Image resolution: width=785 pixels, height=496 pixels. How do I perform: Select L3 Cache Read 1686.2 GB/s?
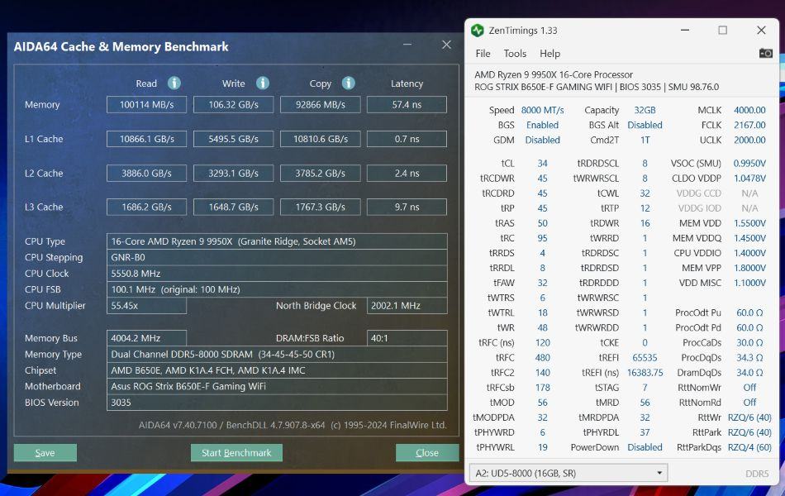147,207
